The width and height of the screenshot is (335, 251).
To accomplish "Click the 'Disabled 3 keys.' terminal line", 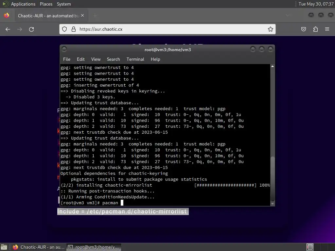I will pos(90,97).
